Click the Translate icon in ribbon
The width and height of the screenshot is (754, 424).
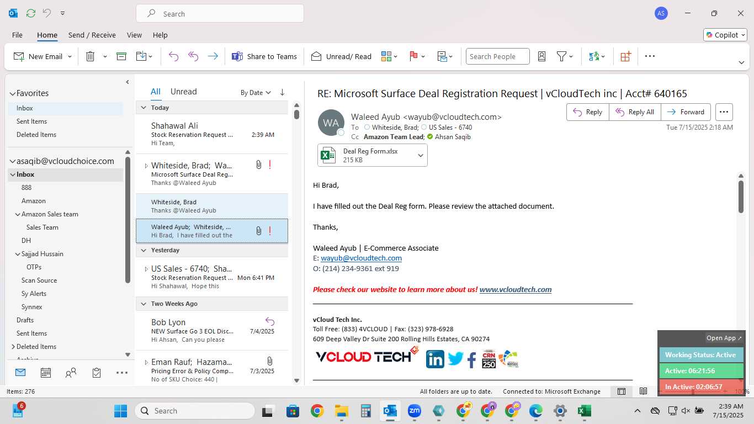(594, 56)
